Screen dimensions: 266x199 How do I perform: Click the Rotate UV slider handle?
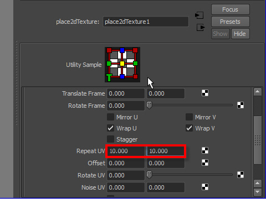coord(149,175)
